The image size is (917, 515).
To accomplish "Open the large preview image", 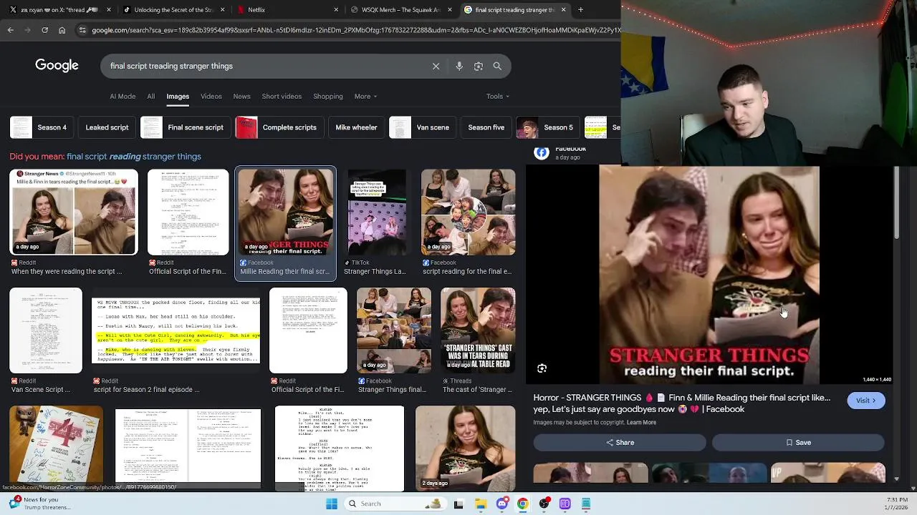I will pos(709,275).
